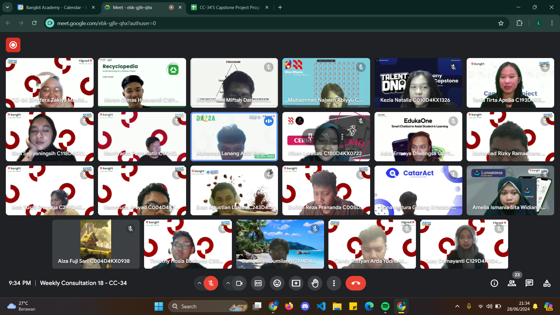Turn on closed captions
The width and height of the screenshot is (560, 315).
pos(258,283)
